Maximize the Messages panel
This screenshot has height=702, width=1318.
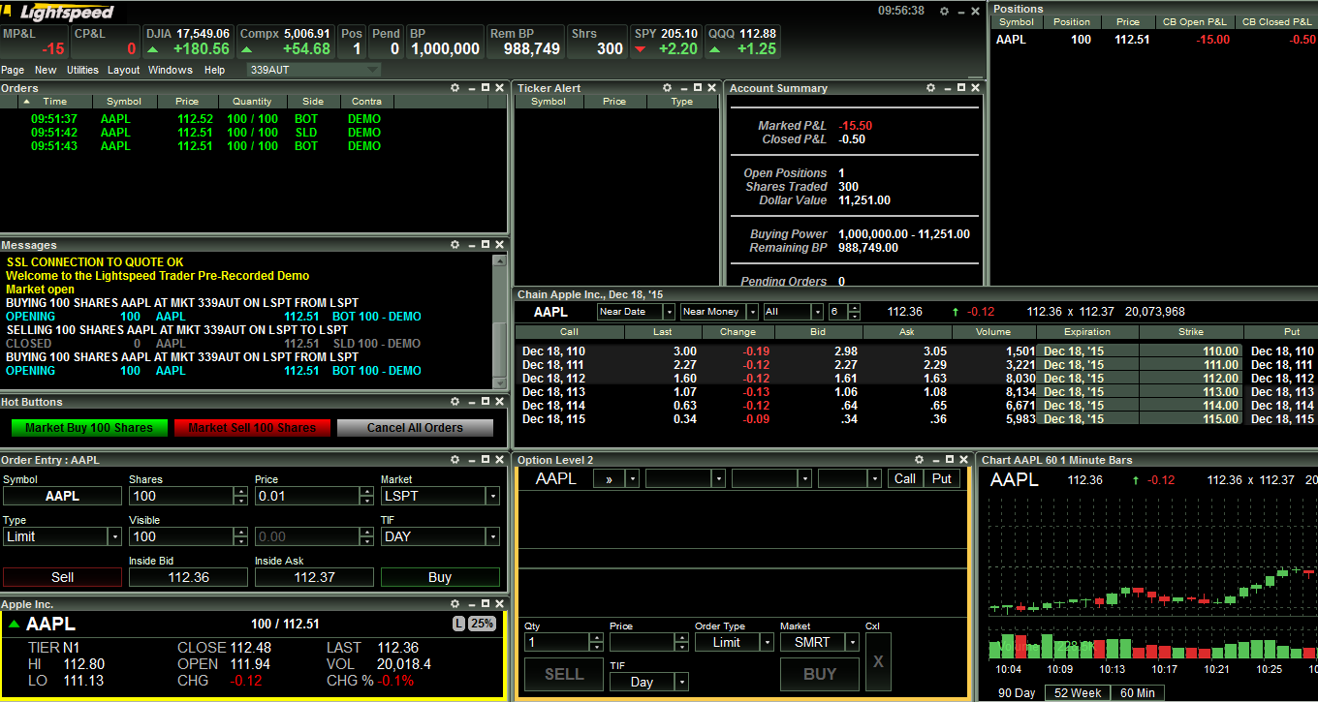click(x=486, y=245)
